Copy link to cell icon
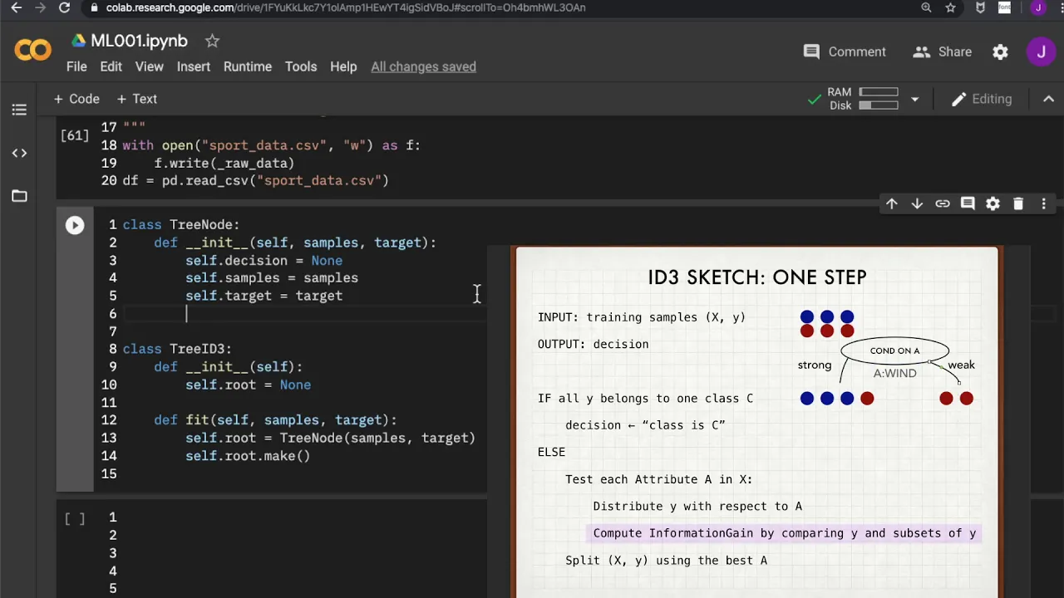1064x598 pixels. [942, 203]
